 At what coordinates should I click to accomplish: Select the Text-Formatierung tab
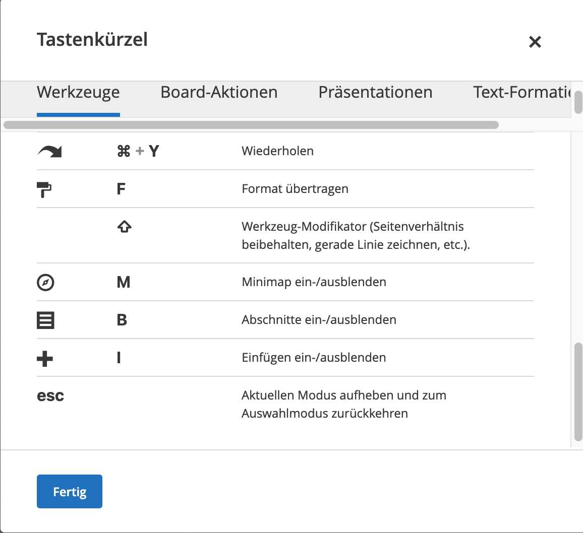click(x=521, y=92)
